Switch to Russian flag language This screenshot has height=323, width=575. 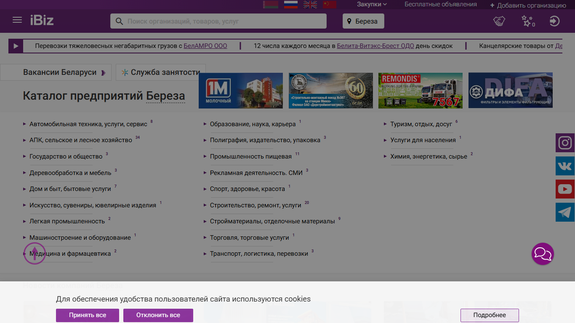click(291, 5)
